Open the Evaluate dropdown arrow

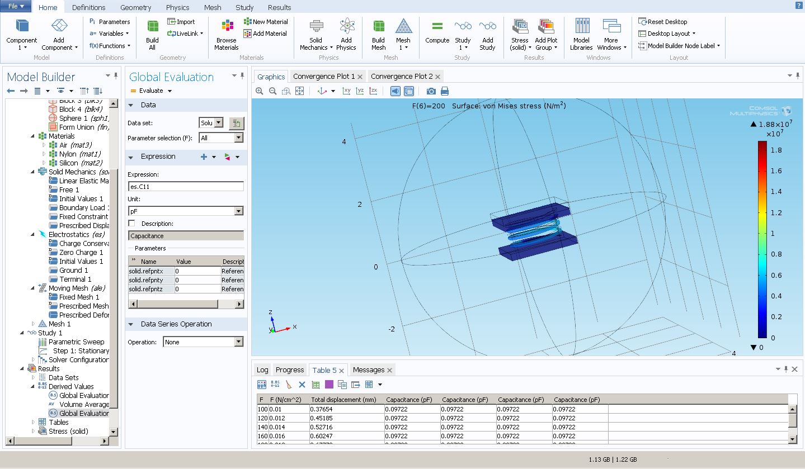click(x=170, y=91)
